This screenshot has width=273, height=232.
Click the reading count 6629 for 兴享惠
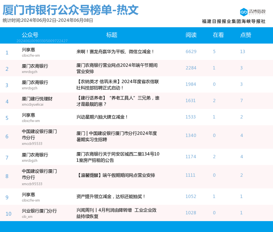coord(191,51)
